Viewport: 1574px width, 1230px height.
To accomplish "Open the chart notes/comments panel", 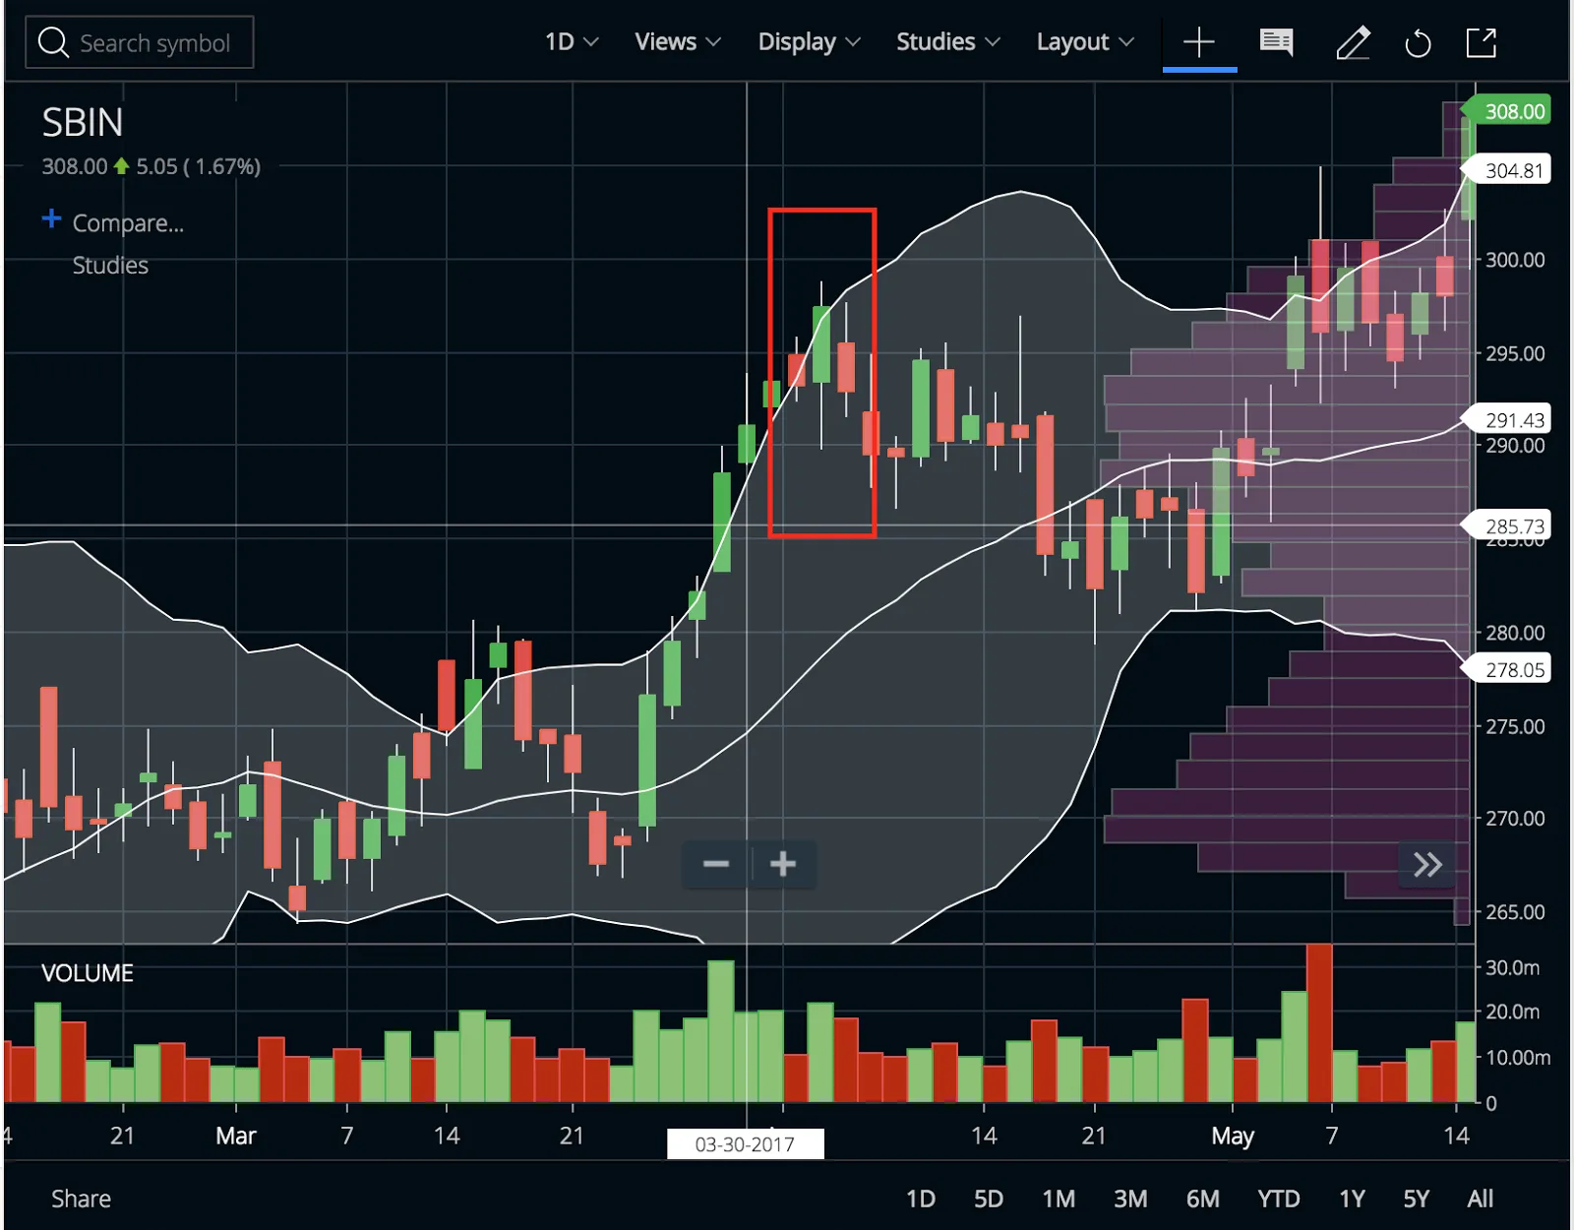I will (1276, 41).
